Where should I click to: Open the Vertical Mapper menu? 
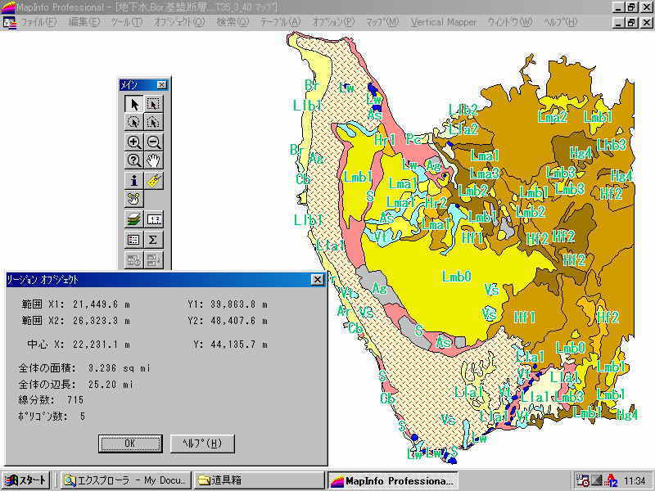[444, 22]
